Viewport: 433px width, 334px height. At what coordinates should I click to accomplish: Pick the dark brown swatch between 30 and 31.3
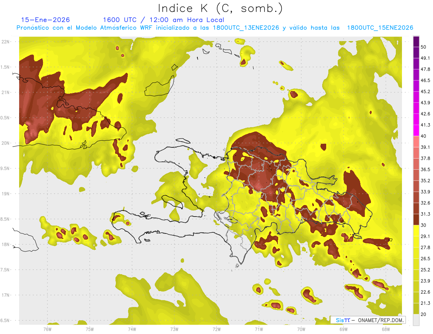pos(416,219)
